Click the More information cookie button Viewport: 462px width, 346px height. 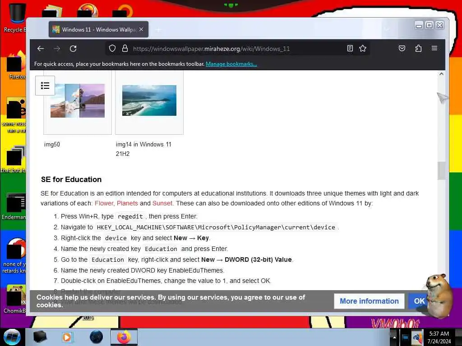(x=369, y=301)
